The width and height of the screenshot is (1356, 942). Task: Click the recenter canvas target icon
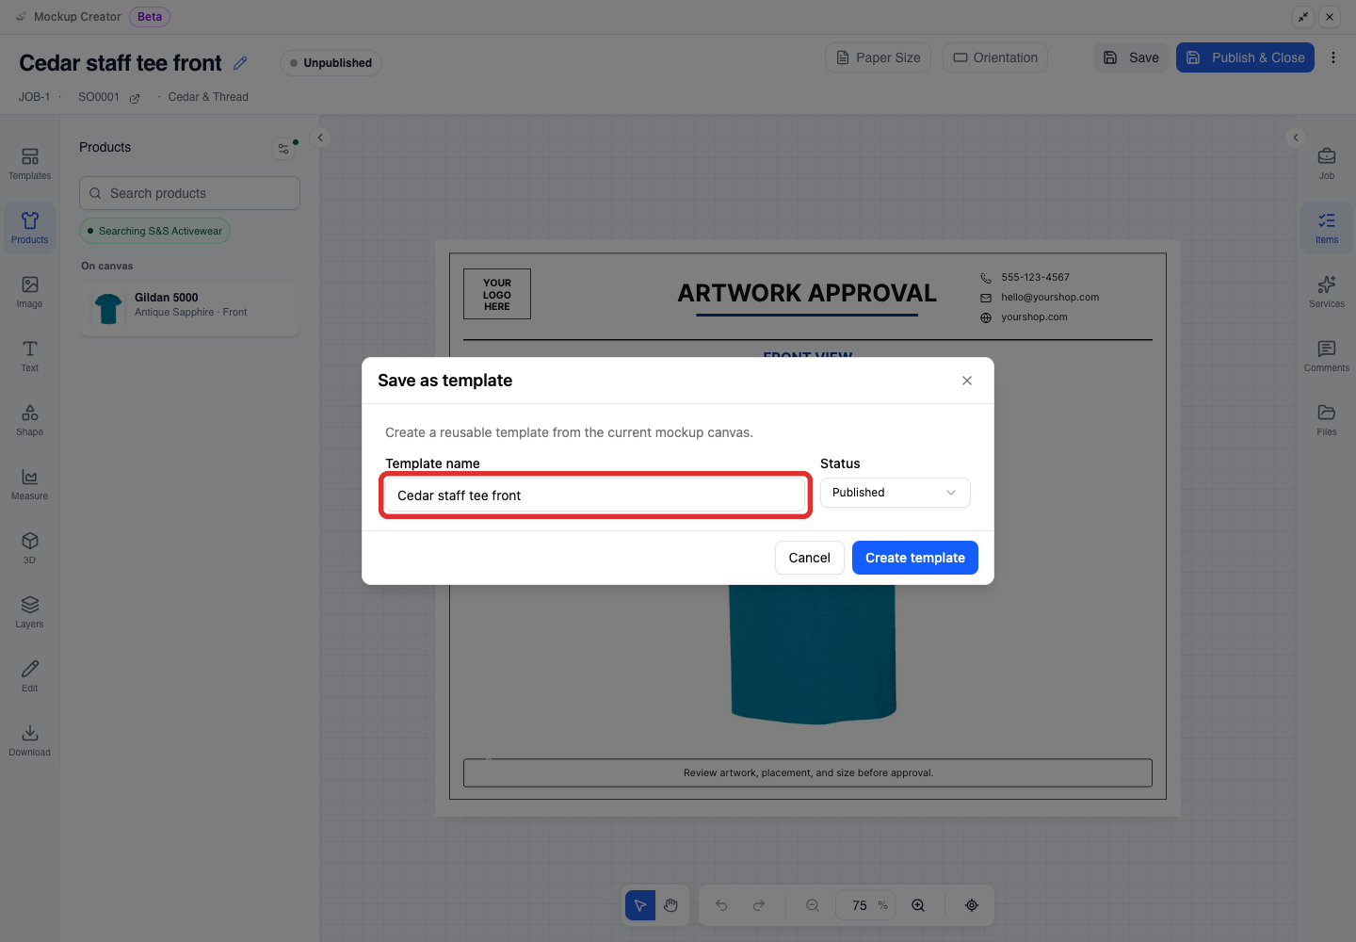(972, 905)
